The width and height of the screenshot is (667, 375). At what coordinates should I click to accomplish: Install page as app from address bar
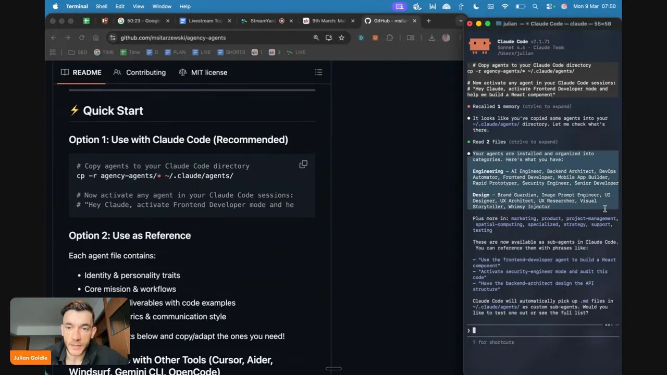click(x=329, y=37)
